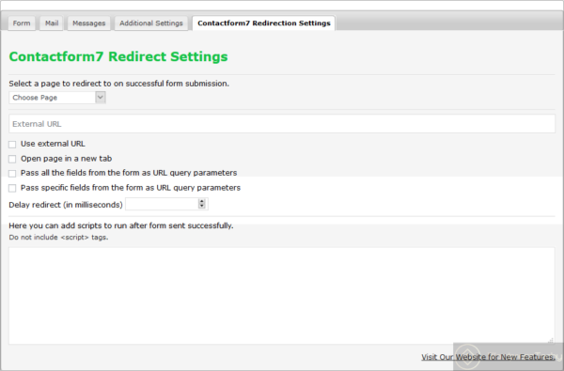Go to the Messages tab
The height and width of the screenshot is (371, 564).
[89, 23]
